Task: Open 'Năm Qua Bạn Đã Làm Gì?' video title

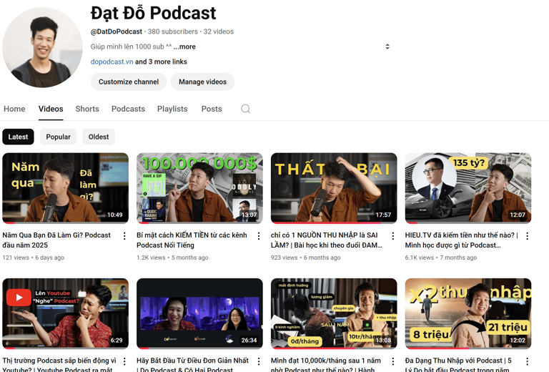Action: click(56, 240)
